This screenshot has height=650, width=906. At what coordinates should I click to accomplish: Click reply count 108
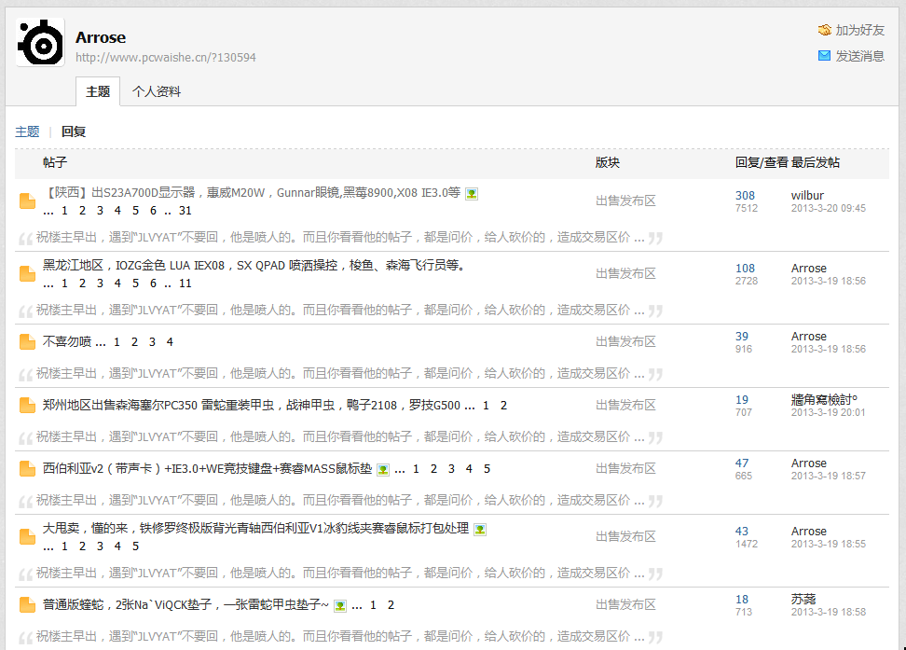[745, 269]
